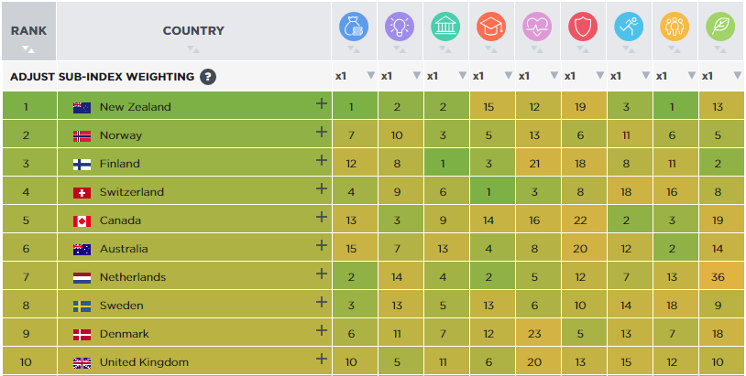Image resolution: width=746 pixels, height=376 pixels.
Task: Open weighting dropdown under the leaf column
Action: tap(721, 76)
